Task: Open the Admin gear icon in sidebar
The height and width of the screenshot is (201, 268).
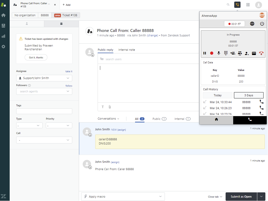Action: [3, 47]
